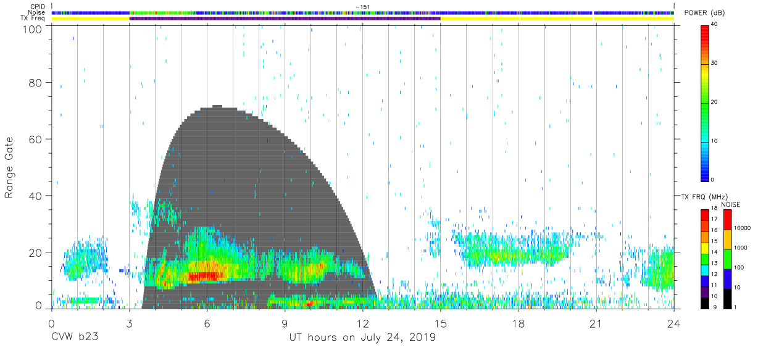Viewport: 758px width, 350px height.
Task: Click the CPID label
Action: [36, 7]
